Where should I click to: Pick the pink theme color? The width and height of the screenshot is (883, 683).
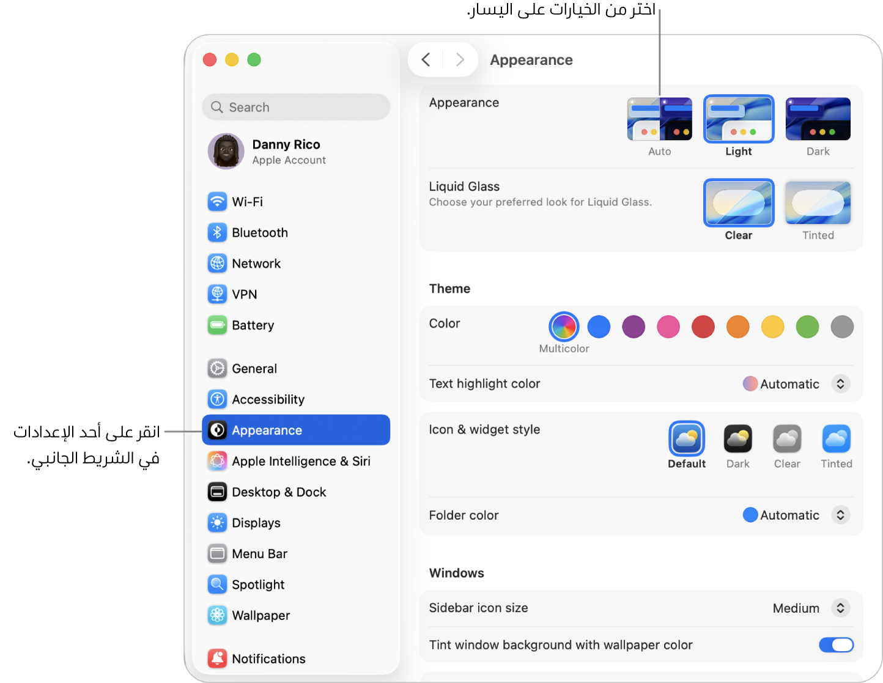click(668, 327)
